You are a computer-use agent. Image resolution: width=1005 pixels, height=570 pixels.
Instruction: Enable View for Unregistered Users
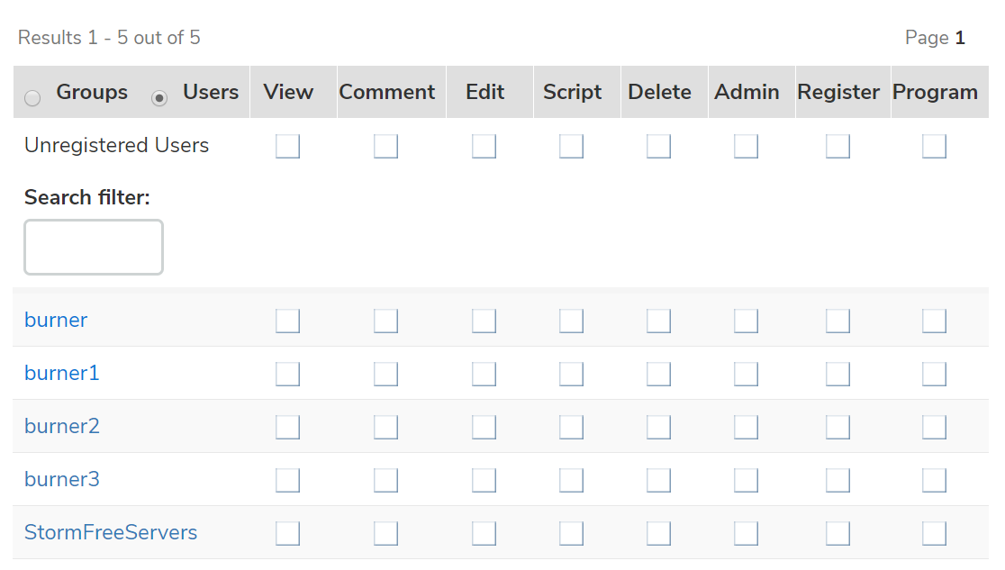coord(287,146)
